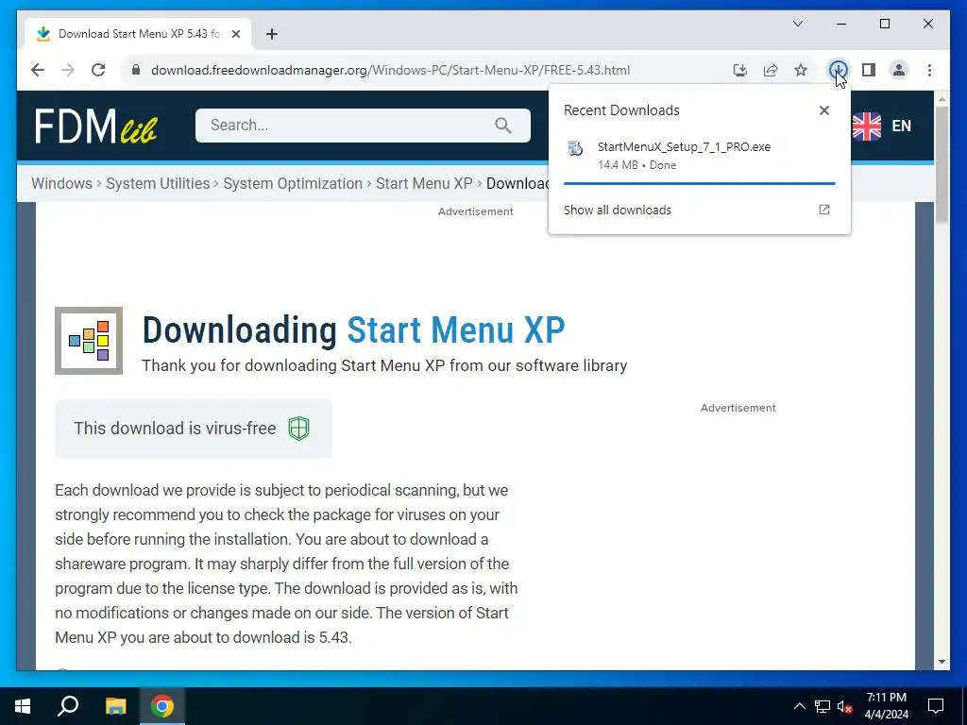Open Chrome's three-dot menu
This screenshot has width=967, height=725.
(x=929, y=70)
